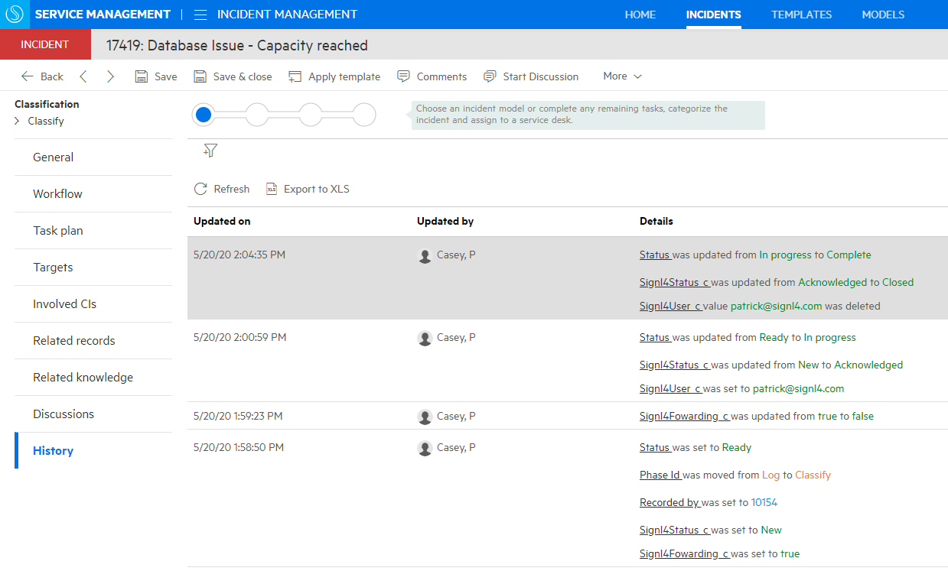Click Casey, P avatar in 1:58:50 PM row
The height and width of the screenshot is (571, 948).
425,448
